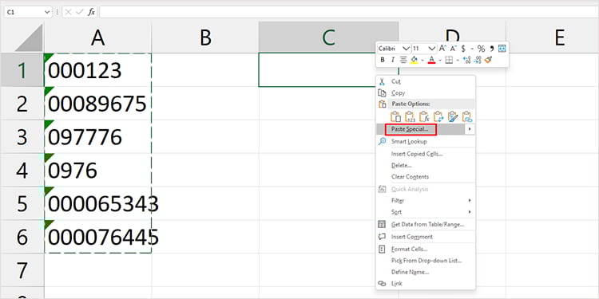Open Borders dropdown arrow
The width and height of the screenshot is (599, 299).
coord(458,61)
